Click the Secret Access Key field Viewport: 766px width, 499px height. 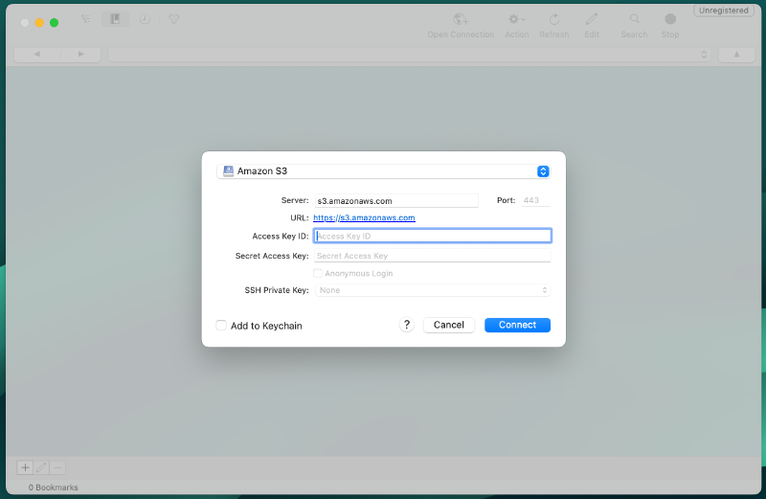coord(432,256)
